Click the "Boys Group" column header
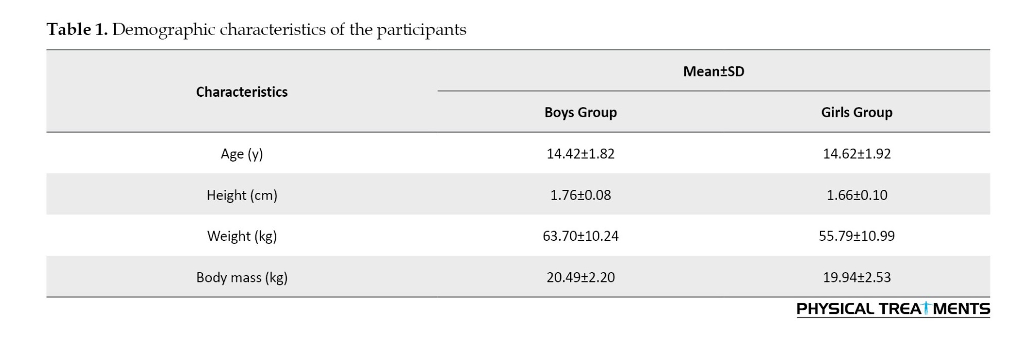Screen dimensions: 1029x338 [580, 112]
